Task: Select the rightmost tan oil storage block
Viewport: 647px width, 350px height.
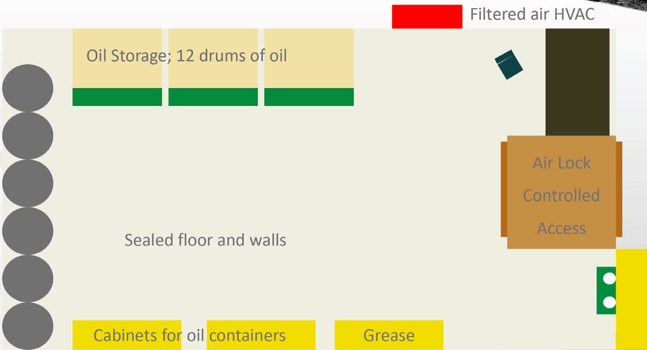Action: (309, 58)
